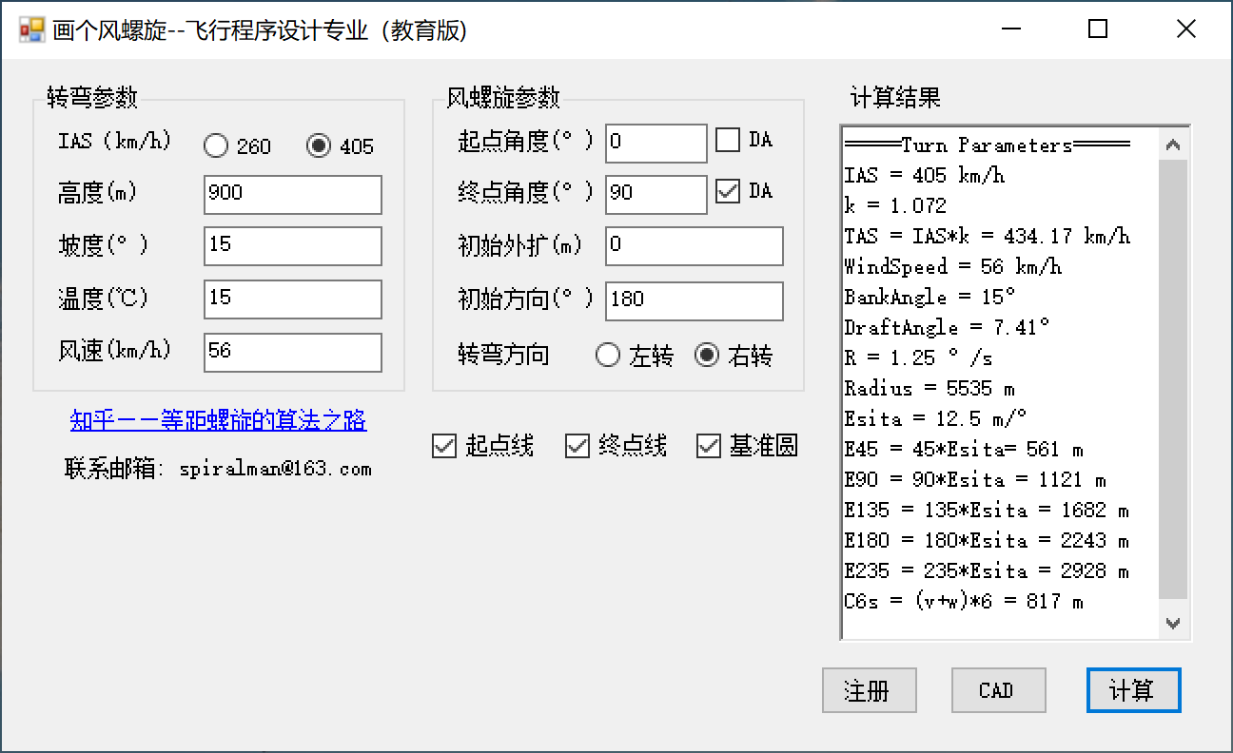Close the window

coord(1186,29)
